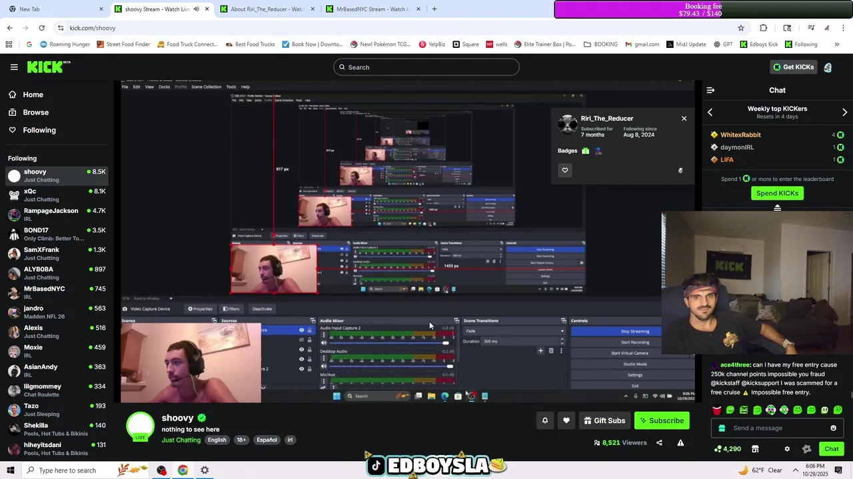Click the green Chat send button
This screenshot has height=479, width=853.
point(831,449)
